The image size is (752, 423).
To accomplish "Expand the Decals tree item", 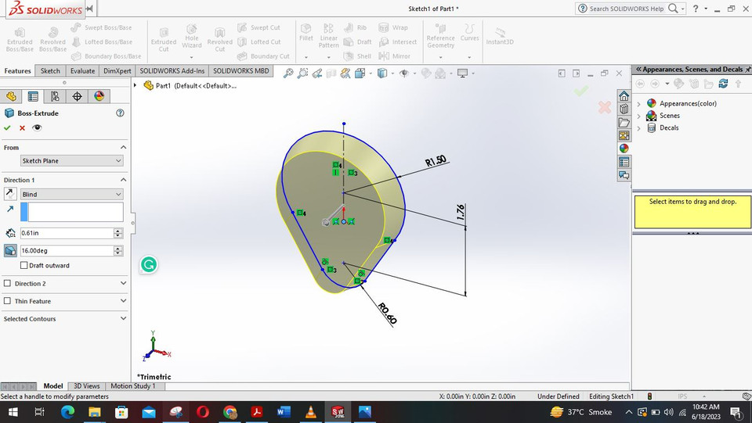I will [x=638, y=127].
